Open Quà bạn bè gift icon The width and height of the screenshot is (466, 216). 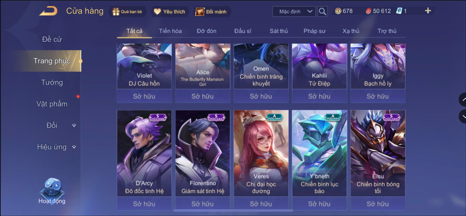click(116, 12)
